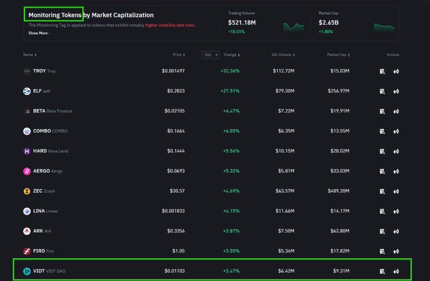Open the detail icon in the TROY row
The height and width of the screenshot is (281, 430).
pyautogui.click(x=382, y=72)
